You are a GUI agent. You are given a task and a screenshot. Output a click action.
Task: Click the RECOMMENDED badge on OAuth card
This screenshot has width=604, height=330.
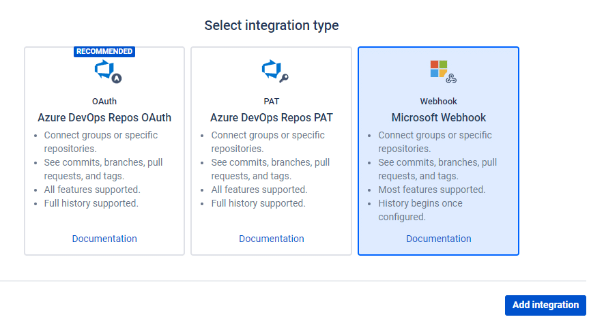click(104, 51)
